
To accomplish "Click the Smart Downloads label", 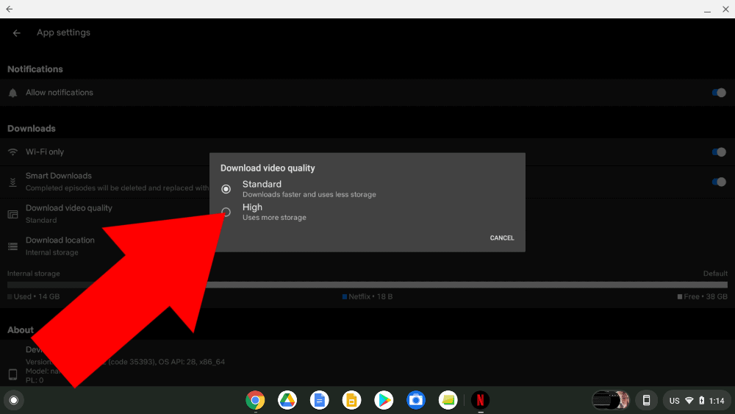I will tap(59, 176).
